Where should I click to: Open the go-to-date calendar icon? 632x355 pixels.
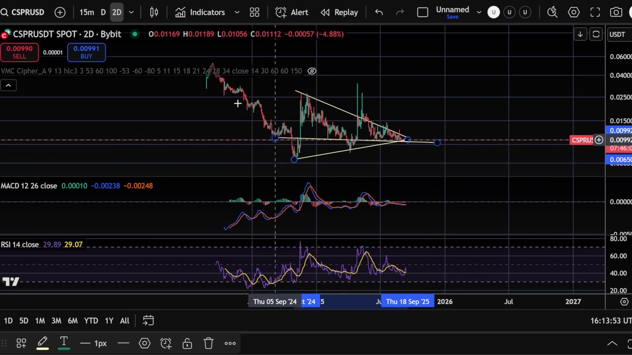(148, 320)
